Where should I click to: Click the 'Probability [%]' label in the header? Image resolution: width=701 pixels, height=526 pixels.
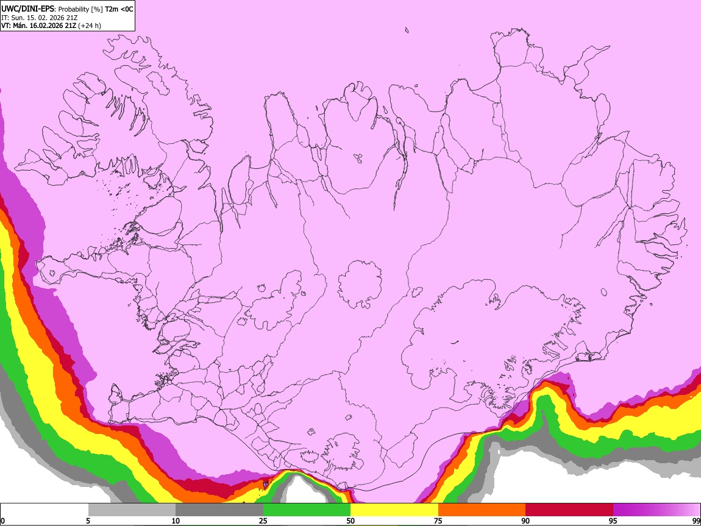coord(80,9)
